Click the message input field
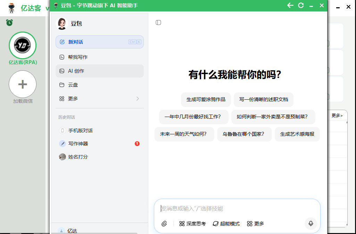 coord(236,208)
